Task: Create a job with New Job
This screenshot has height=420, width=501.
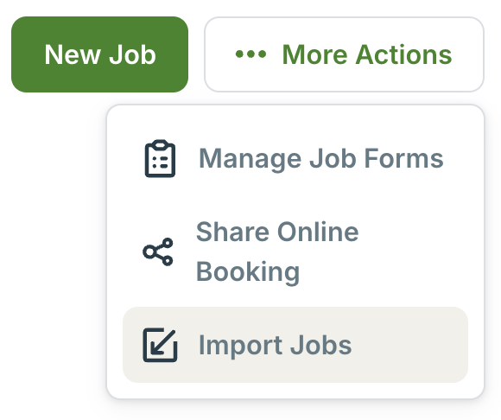Action: pyautogui.click(x=99, y=54)
